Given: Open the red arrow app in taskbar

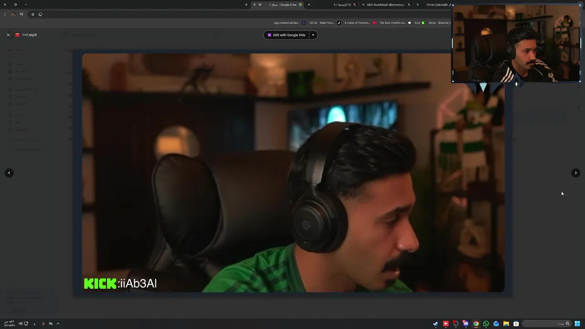Looking at the screenshot, I should pyautogui.click(x=446, y=324).
